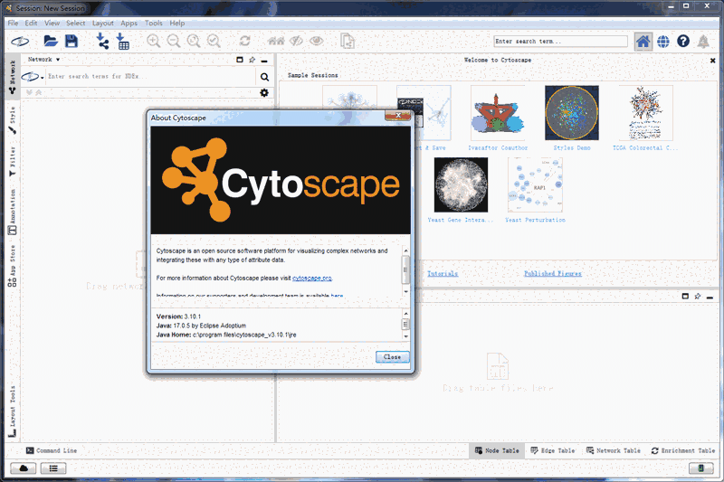Screen dimensions: 724x482
Task: Minimize the Network panel
Action: point(264,61)
